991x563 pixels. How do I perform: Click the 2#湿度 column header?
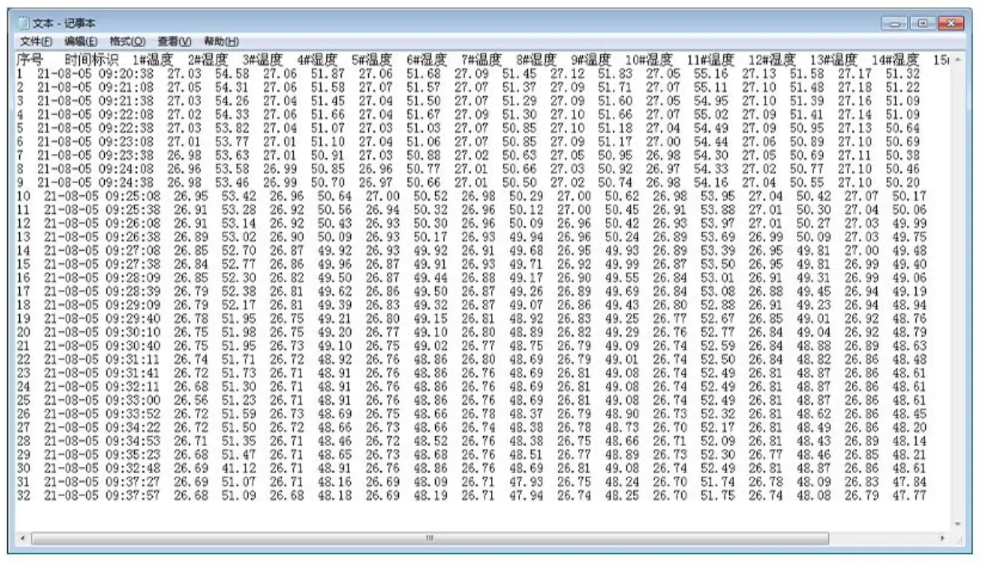[208, 60]
